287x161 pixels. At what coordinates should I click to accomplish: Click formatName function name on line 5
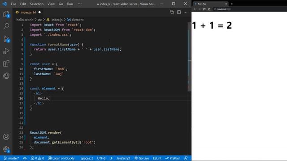point(58,44)
